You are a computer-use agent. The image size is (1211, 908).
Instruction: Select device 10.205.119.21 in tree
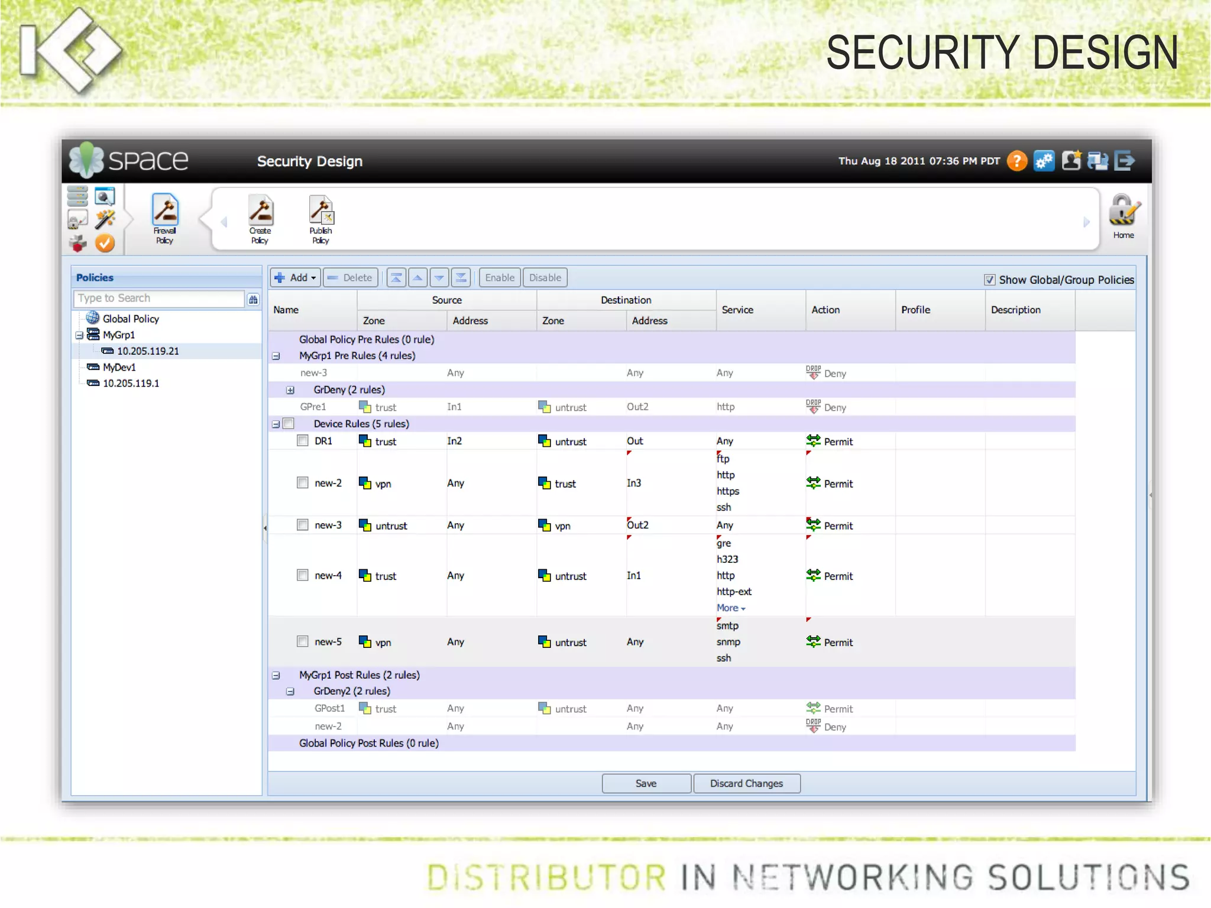pos(148,351)
